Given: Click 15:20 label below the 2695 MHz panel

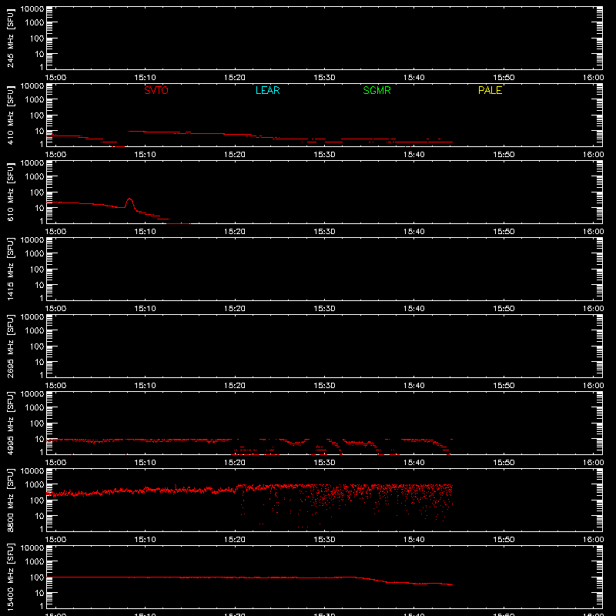Looking at the screenshot, I should 235,386.
